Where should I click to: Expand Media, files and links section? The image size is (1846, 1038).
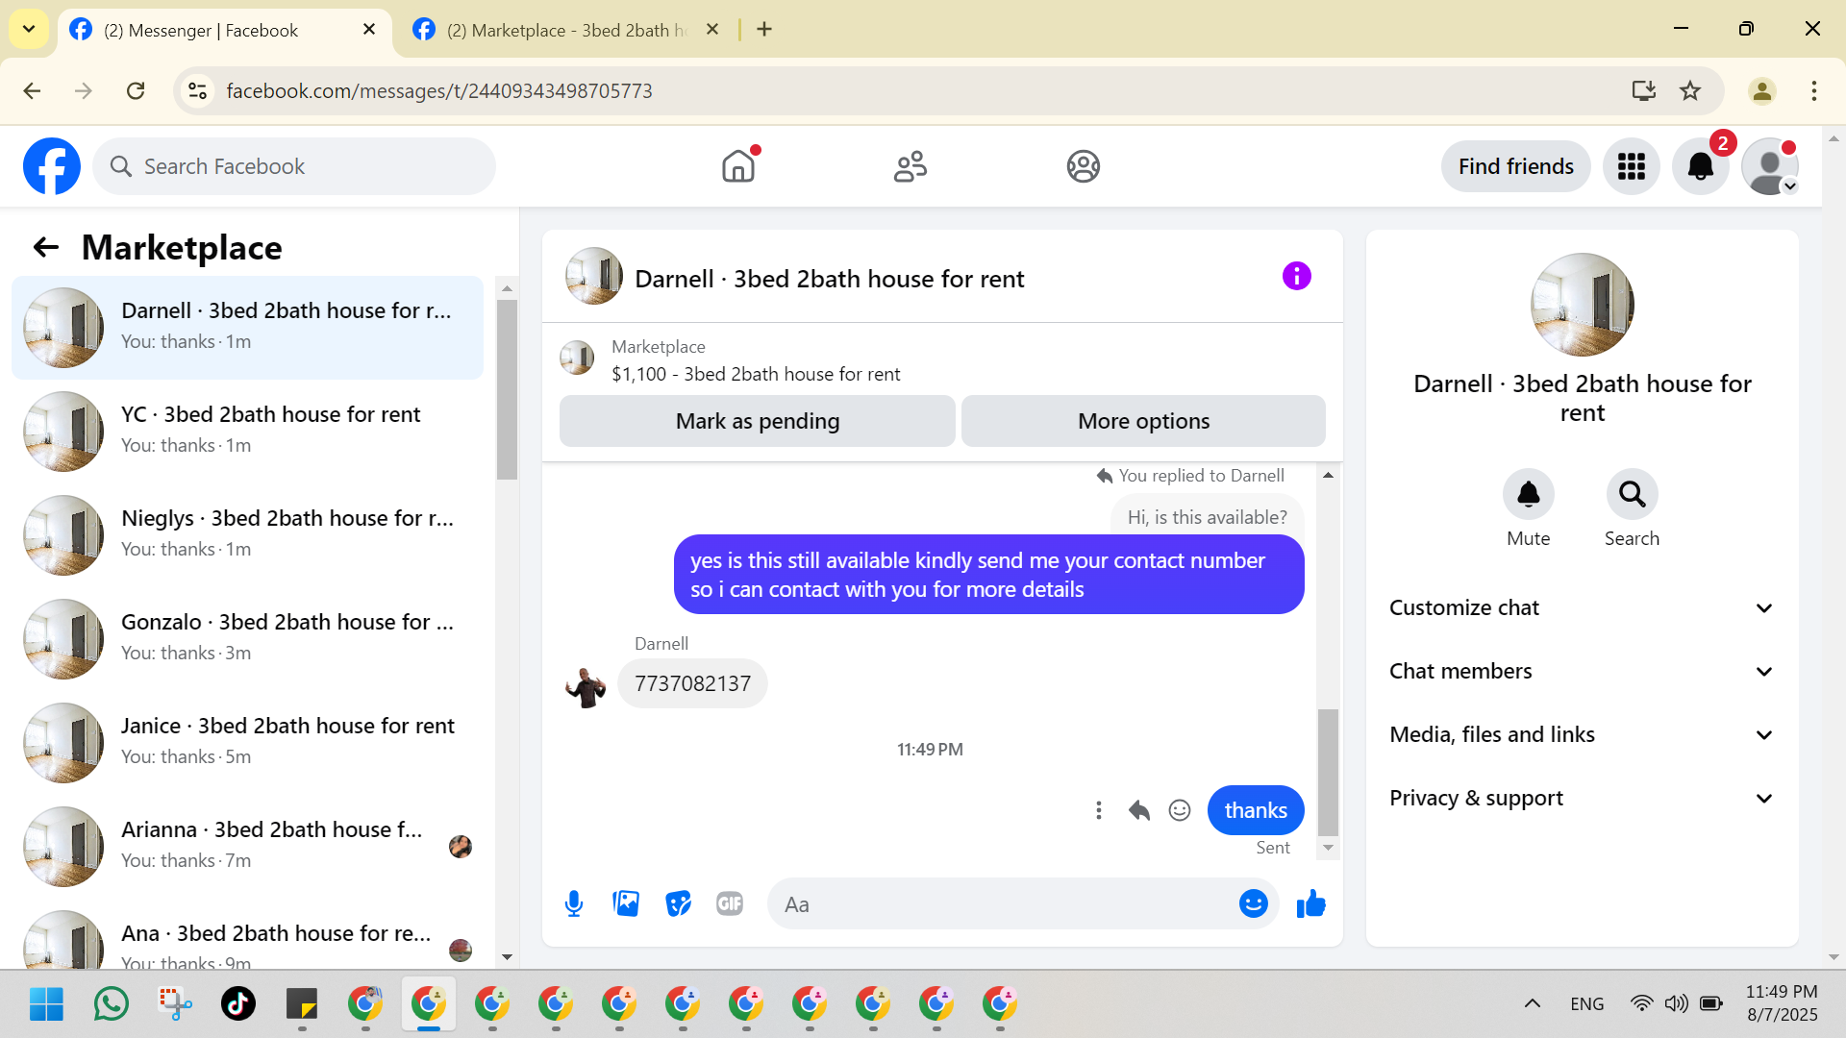1582,735
